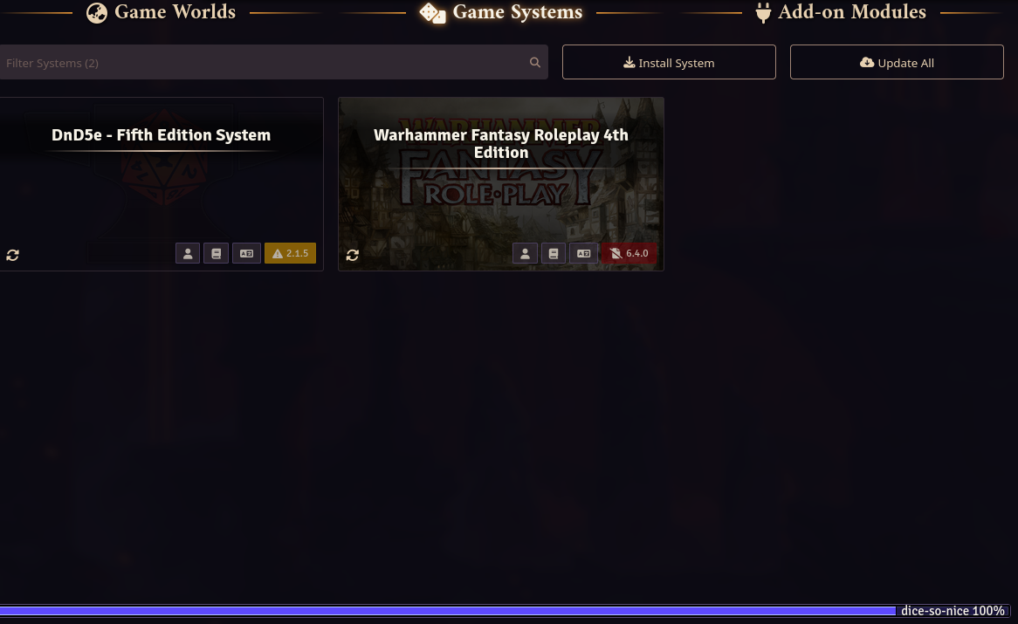Click the 2.1.5 warning version badge
The image size is (1018, 624).
tap(290, 253)
